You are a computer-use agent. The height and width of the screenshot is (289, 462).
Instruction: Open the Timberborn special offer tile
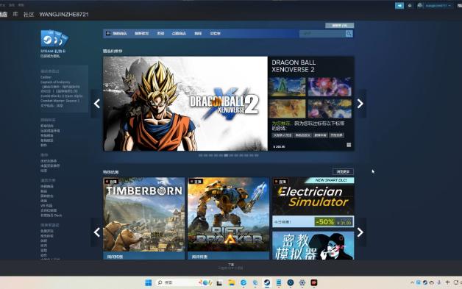[143, 218]
